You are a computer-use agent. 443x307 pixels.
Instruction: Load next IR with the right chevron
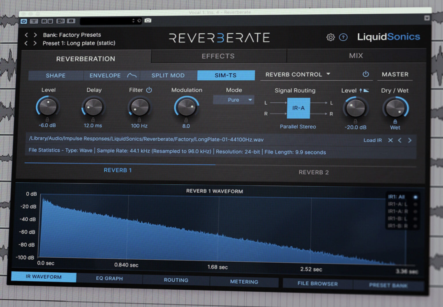pos(409,141)
